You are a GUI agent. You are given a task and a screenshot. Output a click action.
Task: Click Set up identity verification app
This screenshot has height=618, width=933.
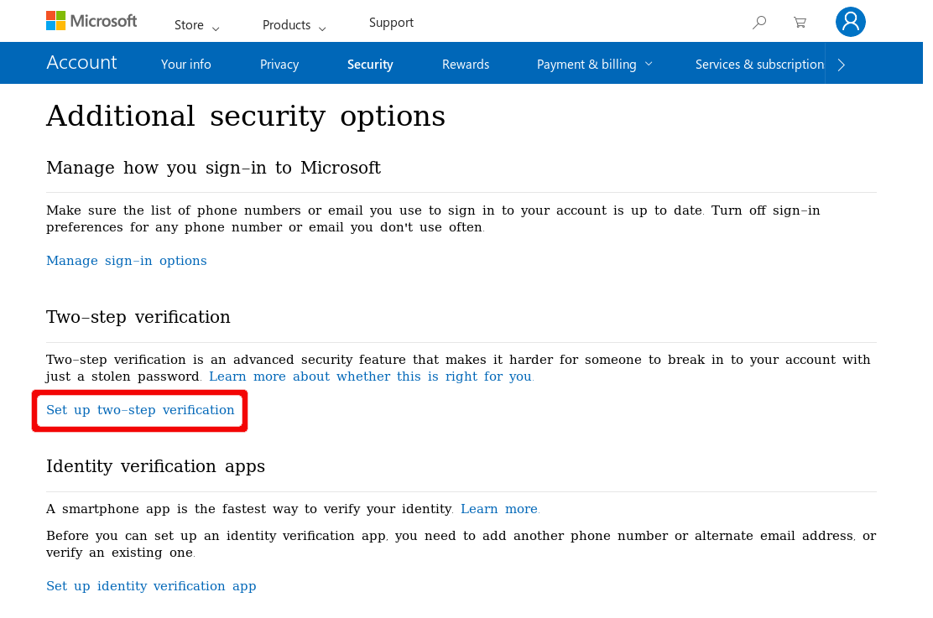151,585
